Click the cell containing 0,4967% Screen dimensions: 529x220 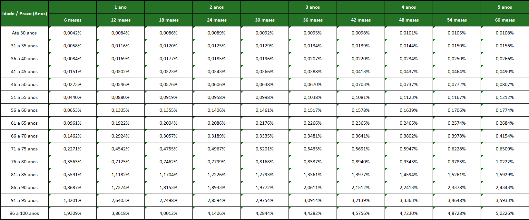[217, 149]
